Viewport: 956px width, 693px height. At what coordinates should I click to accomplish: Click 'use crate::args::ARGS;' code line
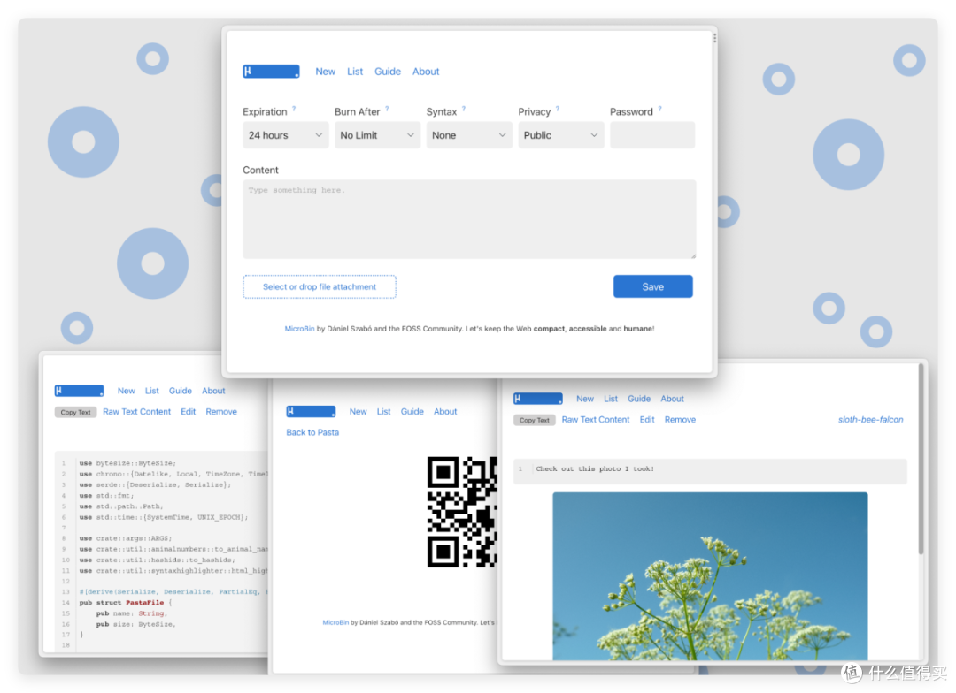point(126,539)
